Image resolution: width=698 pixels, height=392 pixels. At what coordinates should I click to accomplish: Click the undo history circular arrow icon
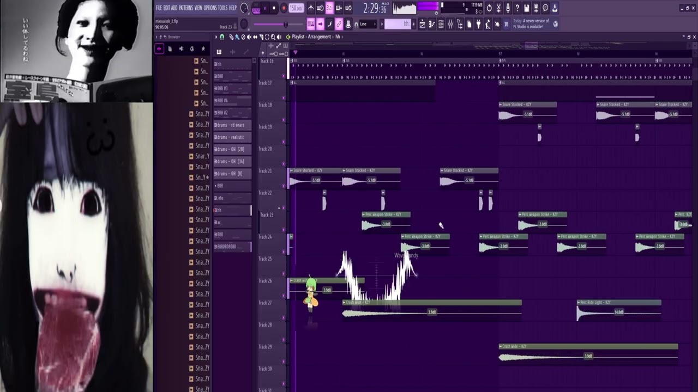489,8
